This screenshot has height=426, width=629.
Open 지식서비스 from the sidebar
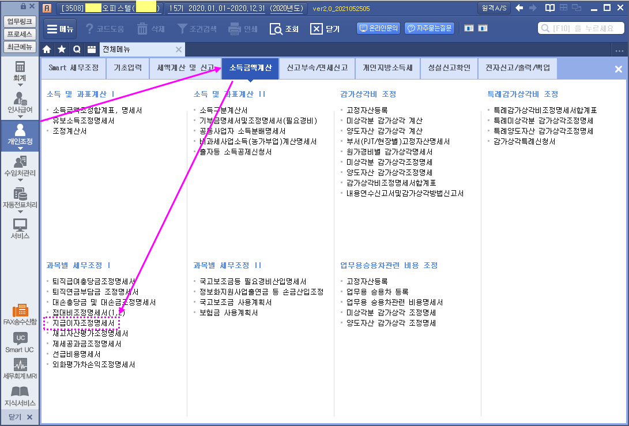[x=20, y=397]
